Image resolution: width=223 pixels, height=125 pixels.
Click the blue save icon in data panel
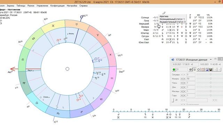tap(207, 69)
